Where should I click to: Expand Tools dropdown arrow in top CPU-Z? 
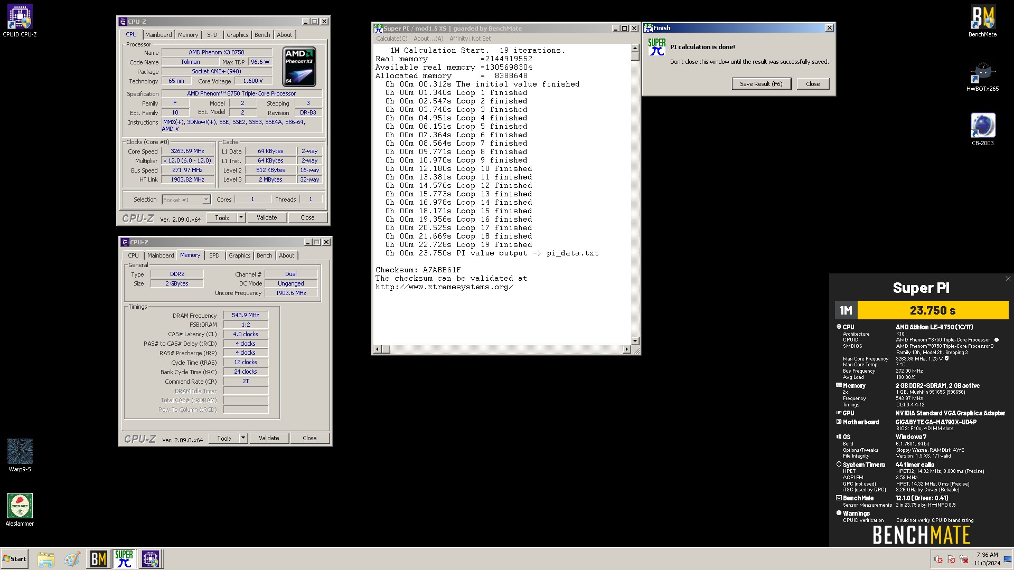tap(241, 217)
